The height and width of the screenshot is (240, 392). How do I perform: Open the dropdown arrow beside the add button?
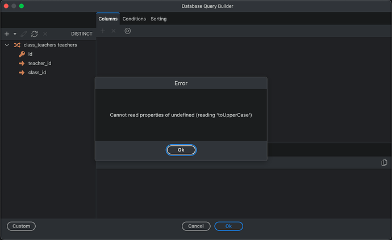[x=15, y=34]
